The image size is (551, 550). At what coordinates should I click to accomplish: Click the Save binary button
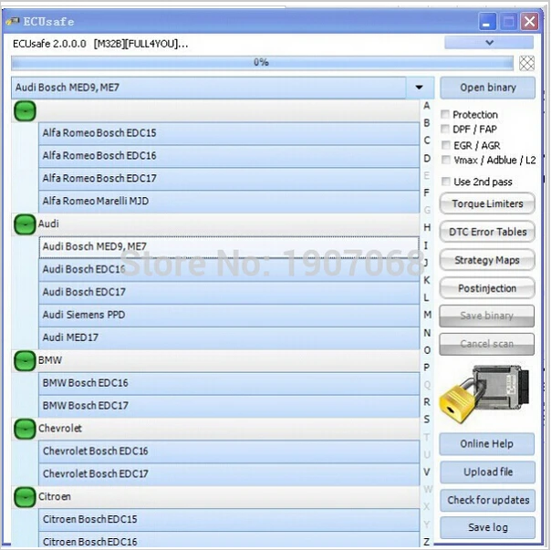tap(487, 316)
